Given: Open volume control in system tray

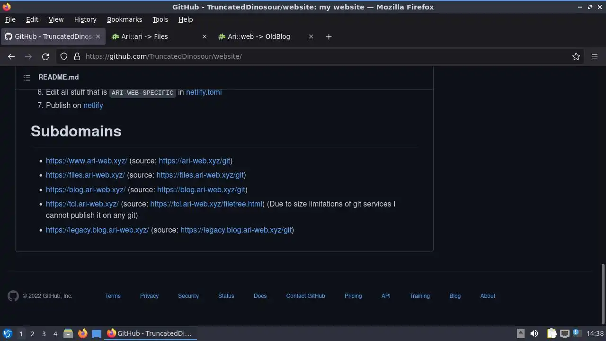Looking at the screenshot, I should click(x=534, y=333).
